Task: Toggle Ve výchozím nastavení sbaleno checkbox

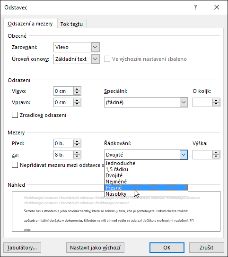Action: tap(107, 59)
